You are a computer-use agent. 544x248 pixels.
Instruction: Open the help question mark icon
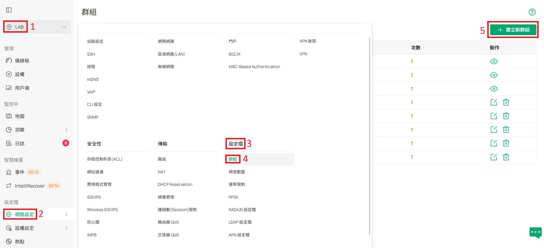tap(532, 12)
